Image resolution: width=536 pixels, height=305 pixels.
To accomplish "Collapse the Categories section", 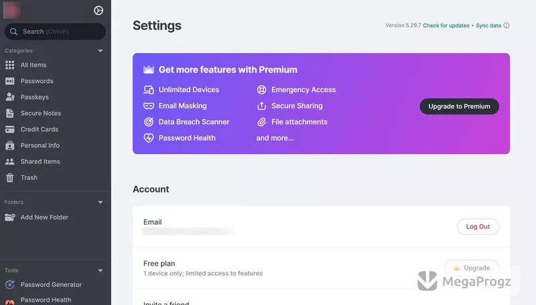I will click(100, 51).
